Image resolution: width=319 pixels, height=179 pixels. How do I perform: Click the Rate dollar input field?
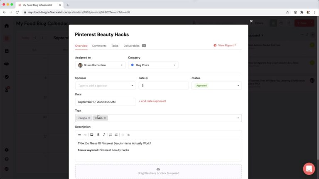[164, 86]
